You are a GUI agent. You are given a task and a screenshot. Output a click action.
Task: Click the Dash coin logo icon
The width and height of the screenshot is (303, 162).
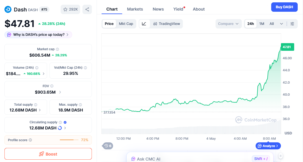[8, 9]
